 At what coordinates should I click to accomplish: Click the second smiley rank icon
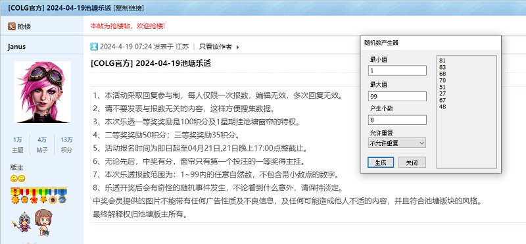pos(22,178)
